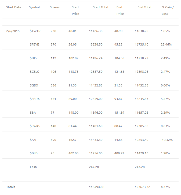The height and width of the screenshot is (195, 181).
Task: Click the % Gain / Loss header
Action: click(168, 11)
